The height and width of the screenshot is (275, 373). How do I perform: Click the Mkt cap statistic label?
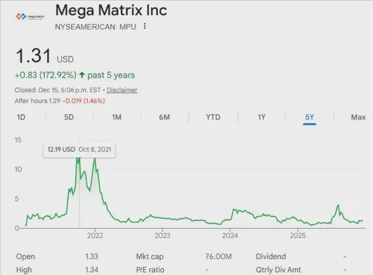tap(150, 257)
